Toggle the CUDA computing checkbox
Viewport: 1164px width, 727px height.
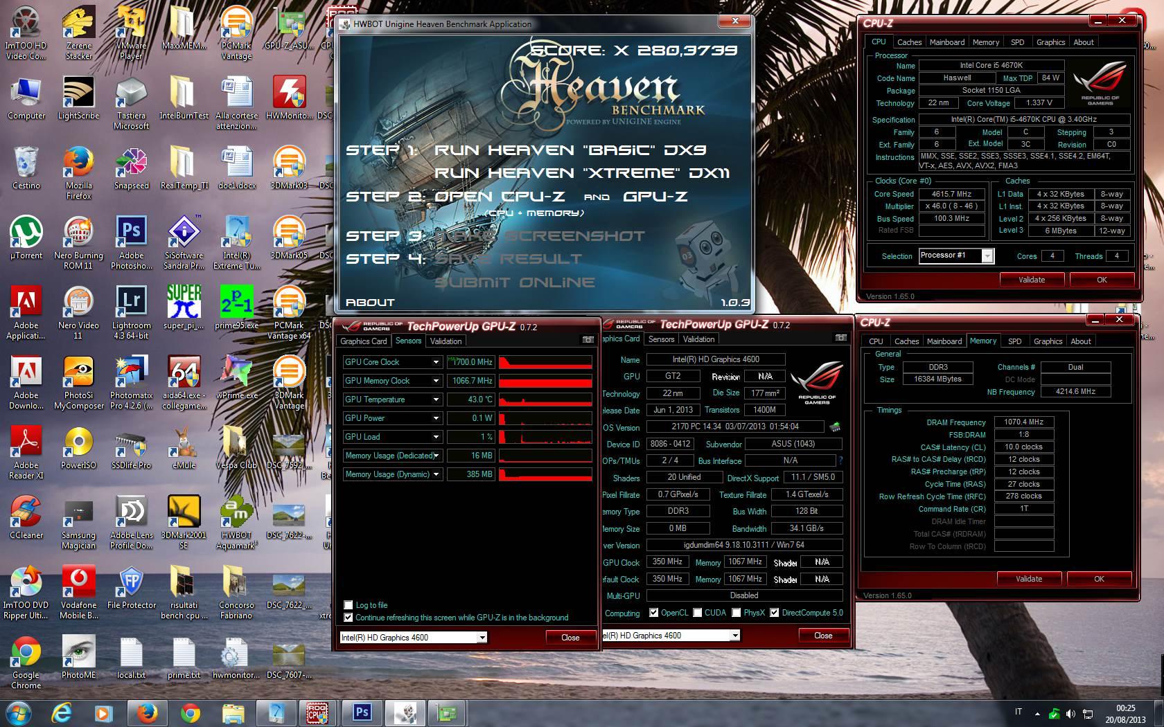click(698, 613)
